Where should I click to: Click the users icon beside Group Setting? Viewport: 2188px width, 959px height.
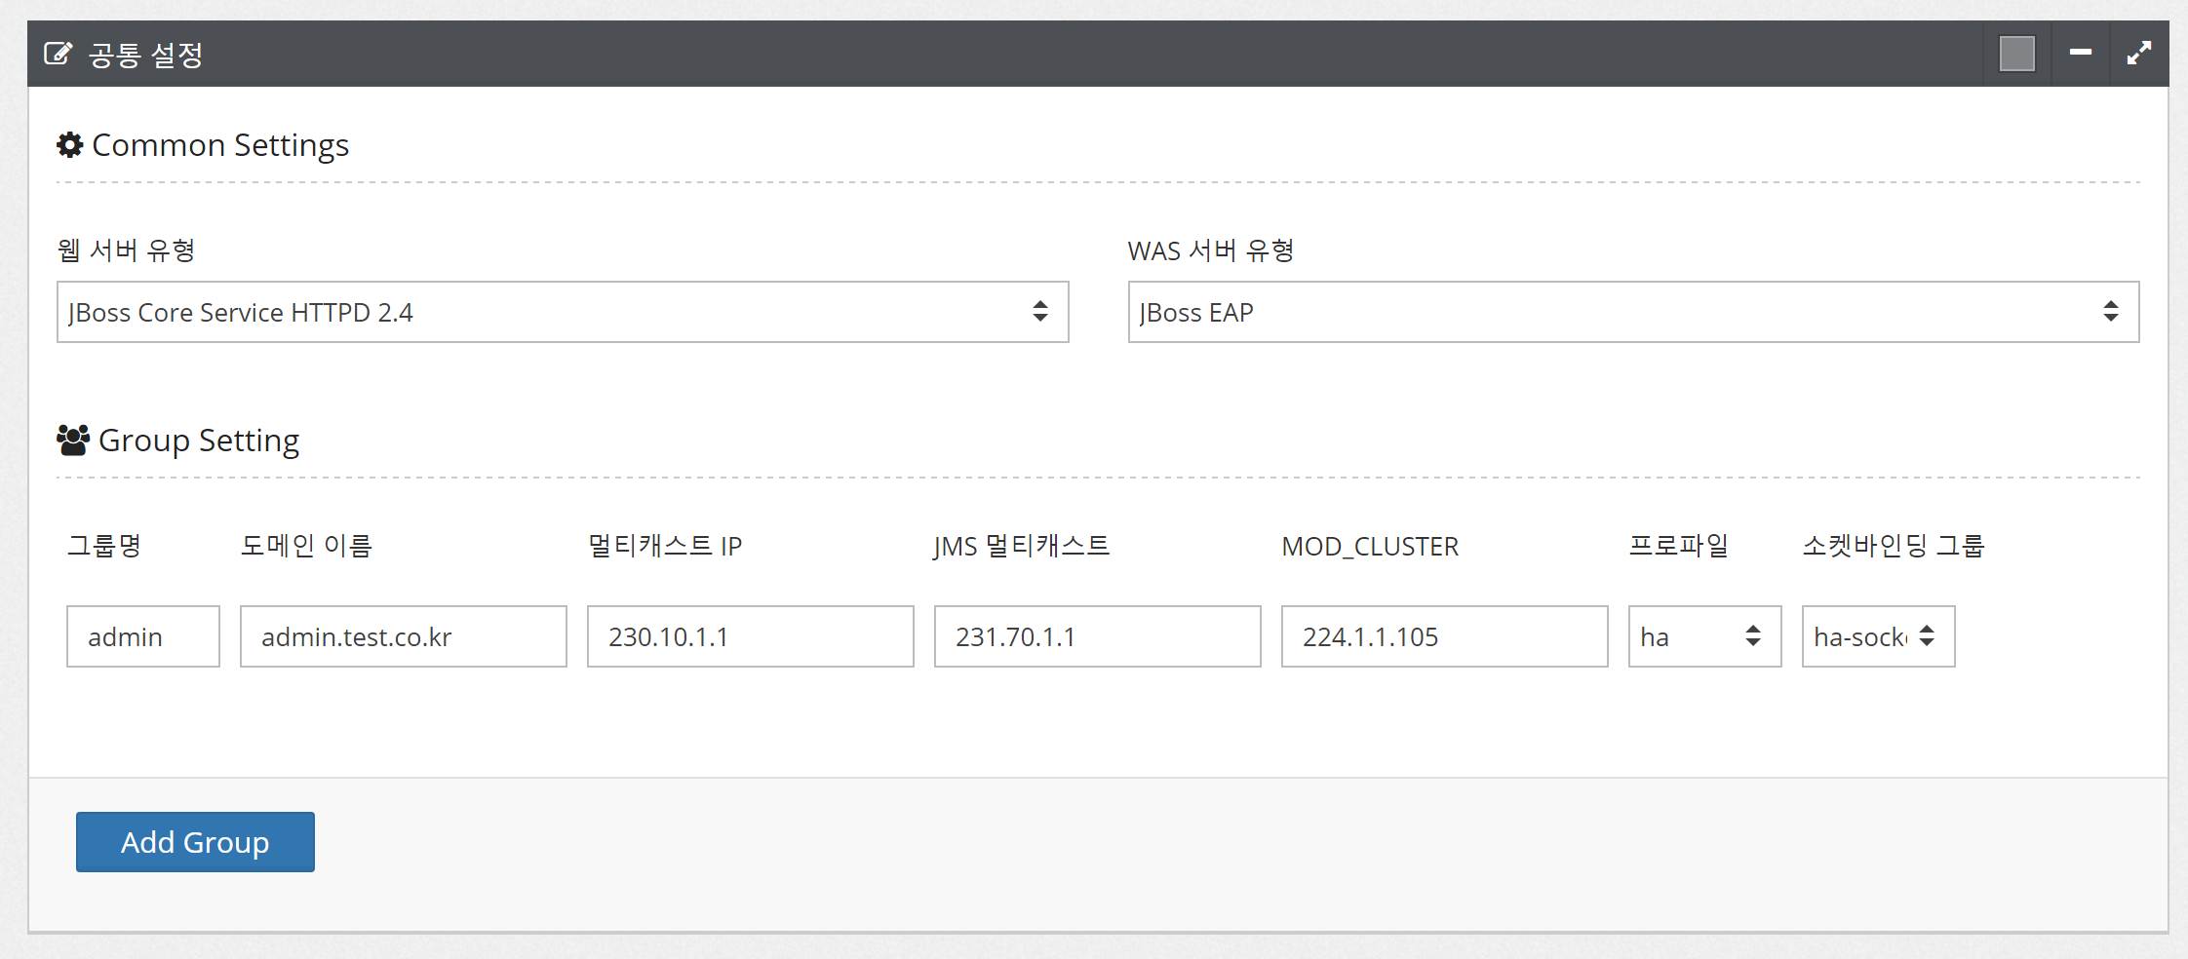coord(73,441)
